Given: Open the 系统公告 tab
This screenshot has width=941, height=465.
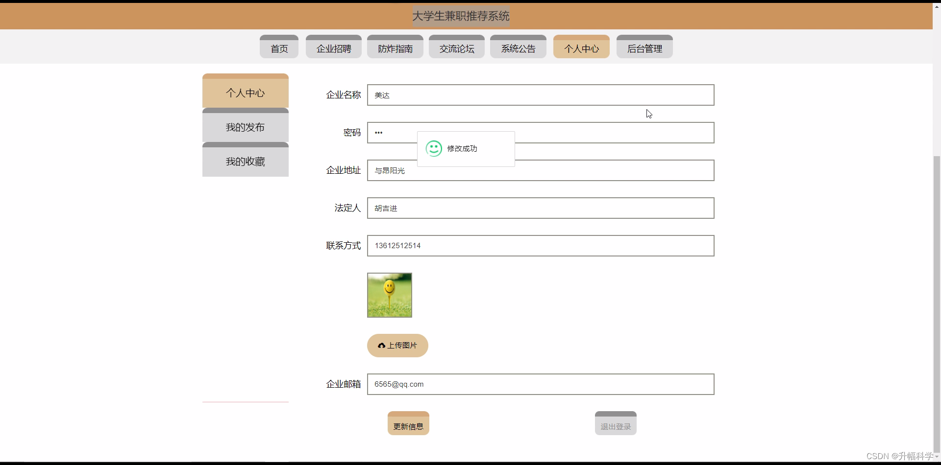Looking at the screenshot, I should click(518, 48).
